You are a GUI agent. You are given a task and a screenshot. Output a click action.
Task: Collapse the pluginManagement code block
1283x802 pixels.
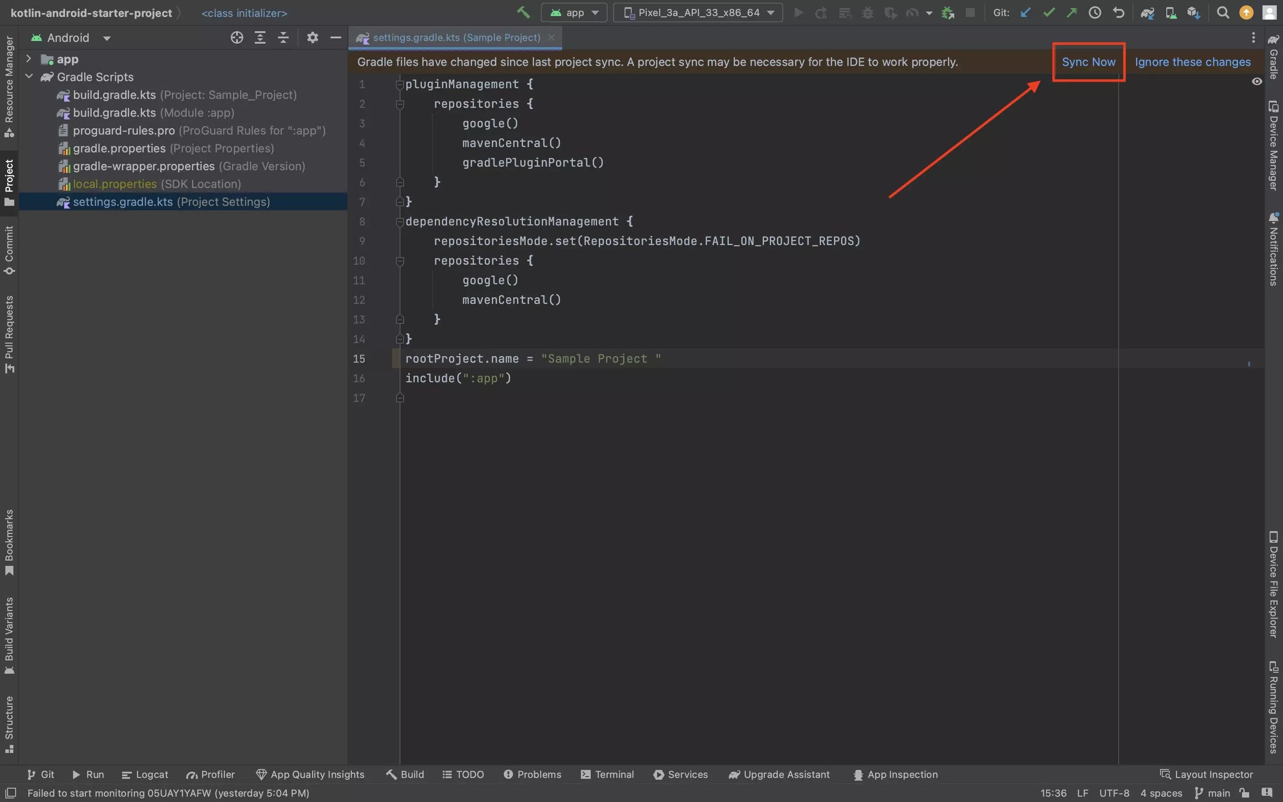coord(400,85)
